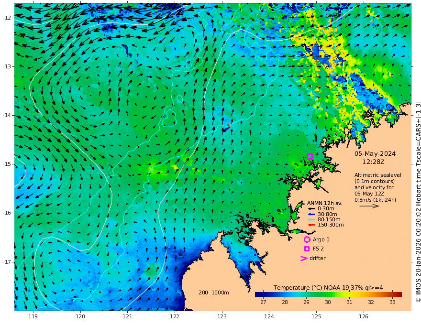Viewport: 421px width, 325px height.
Task: Click the small closed cyan contour near 122E 14S
Action: 169,118
